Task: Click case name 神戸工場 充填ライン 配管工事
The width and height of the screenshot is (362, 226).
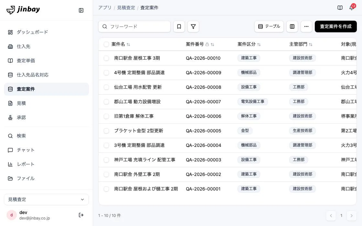Action: pos(144,160)
